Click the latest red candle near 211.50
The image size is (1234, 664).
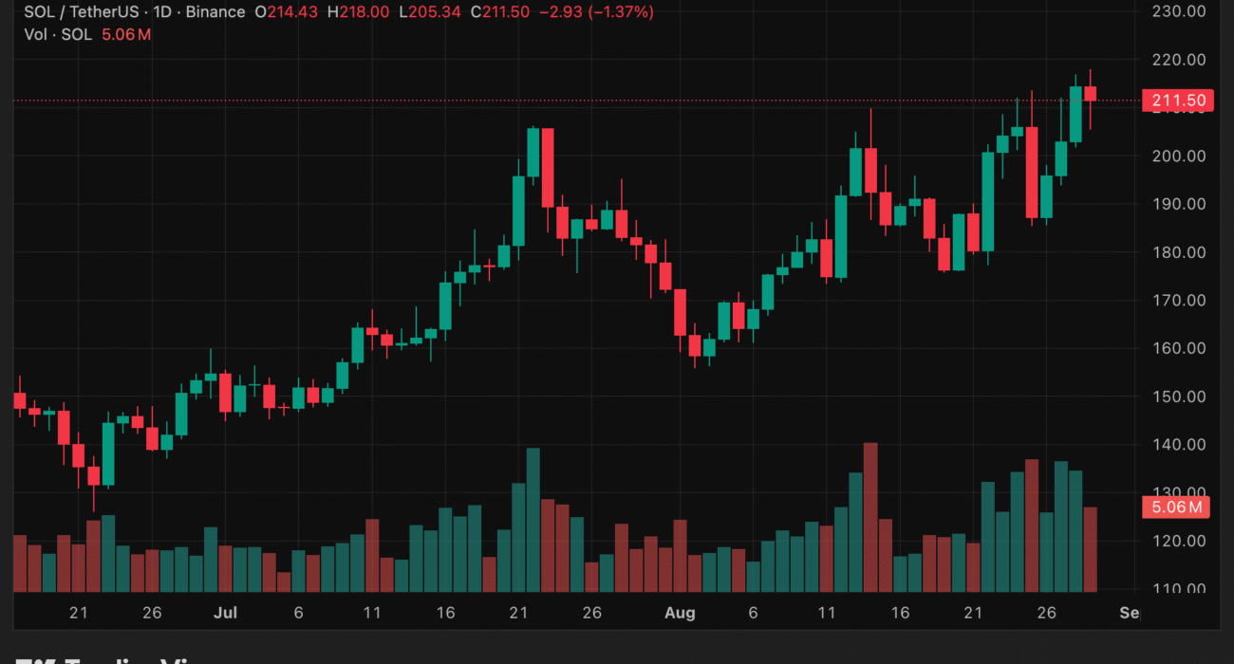(1091, 94)
